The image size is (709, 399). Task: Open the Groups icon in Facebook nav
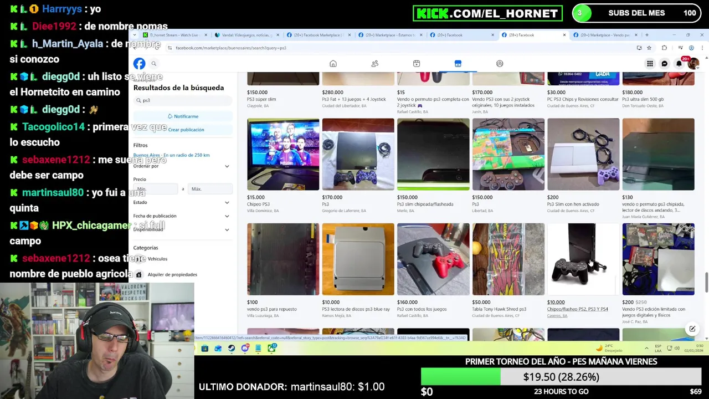(x=500, y=64)
